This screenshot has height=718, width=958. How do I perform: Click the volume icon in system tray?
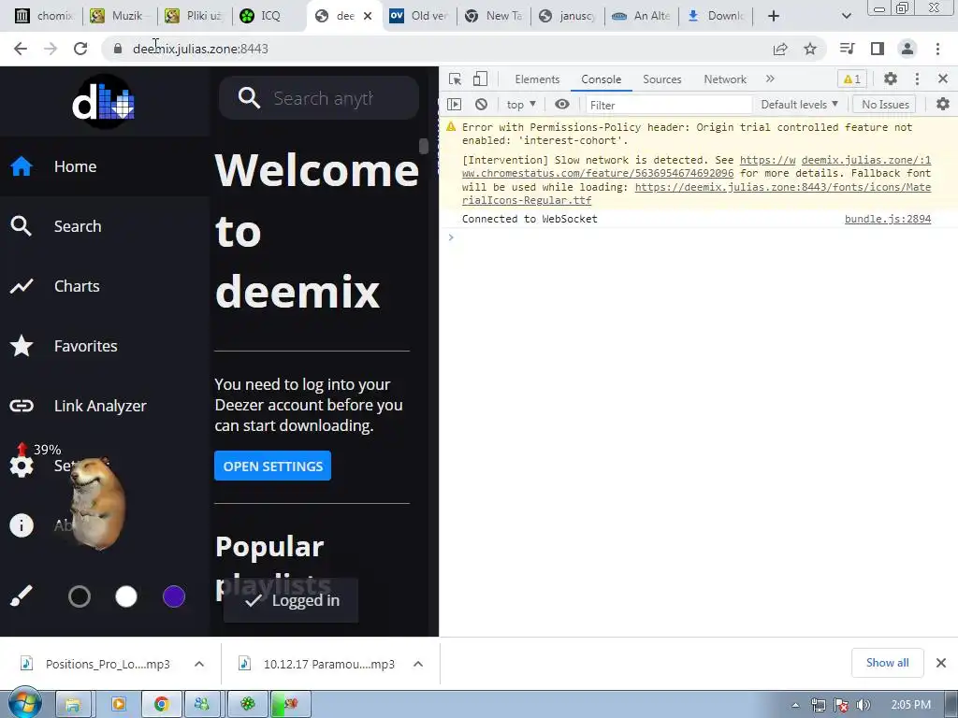coord(863,705)
